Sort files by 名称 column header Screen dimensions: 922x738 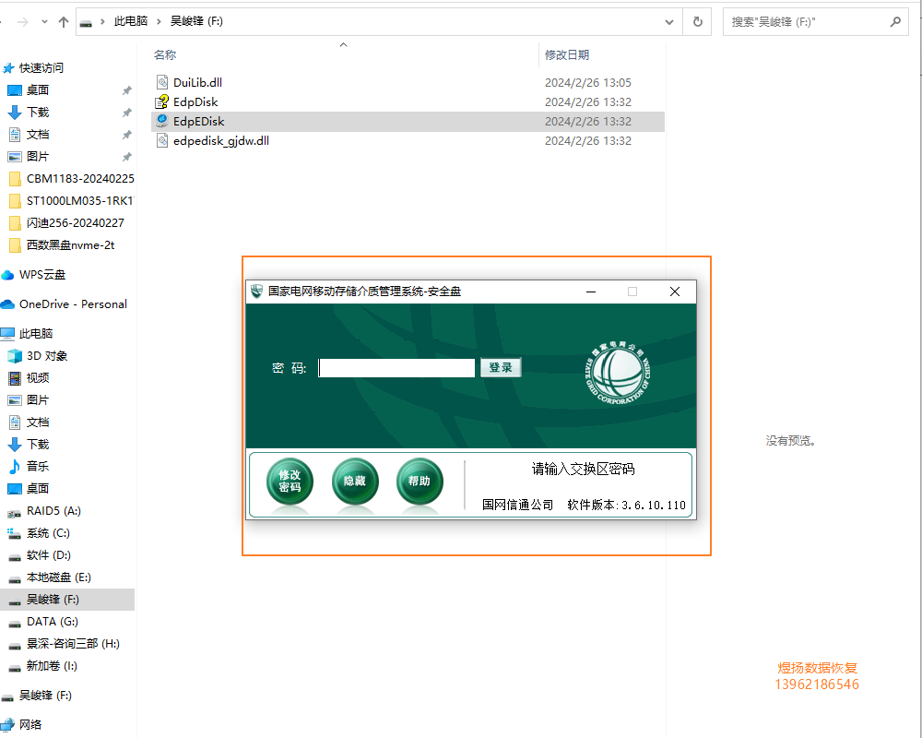coord(165,54)
